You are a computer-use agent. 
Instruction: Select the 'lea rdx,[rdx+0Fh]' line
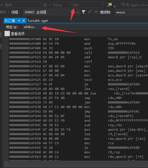(78, 116)
